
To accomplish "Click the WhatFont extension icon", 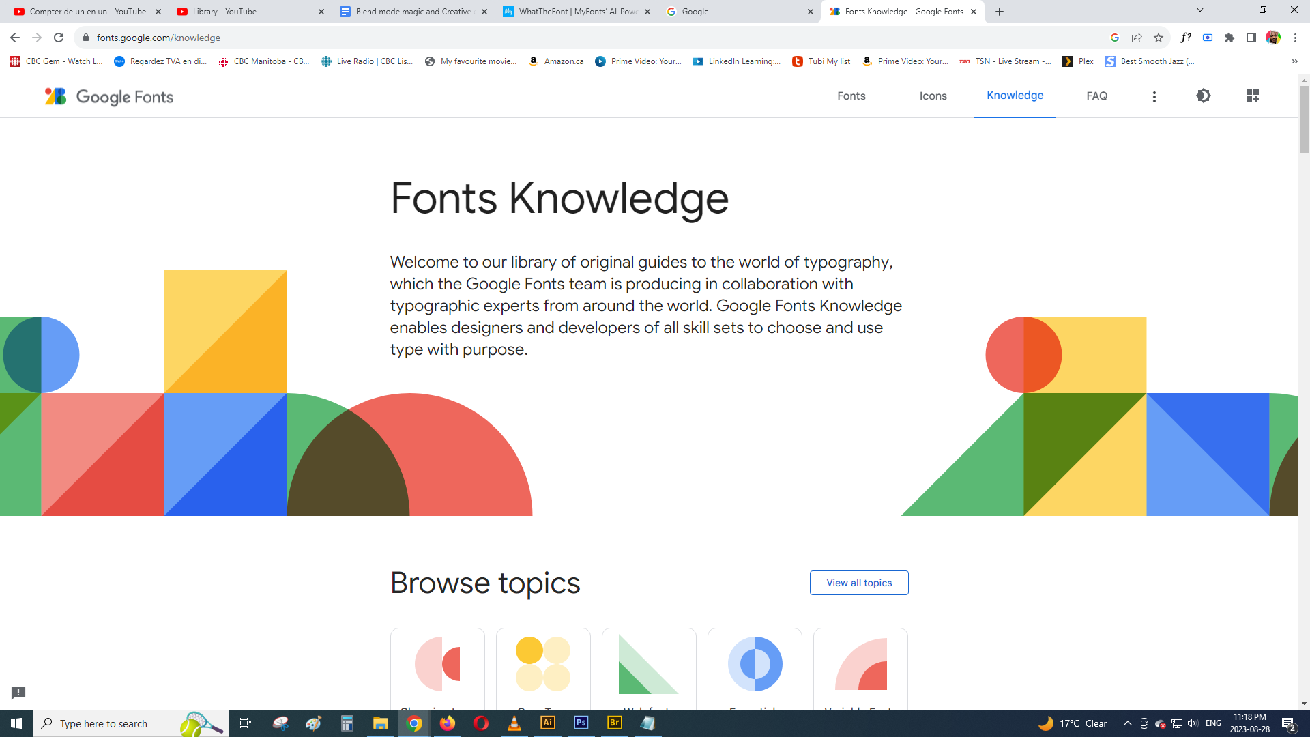I will [1186, 38].
